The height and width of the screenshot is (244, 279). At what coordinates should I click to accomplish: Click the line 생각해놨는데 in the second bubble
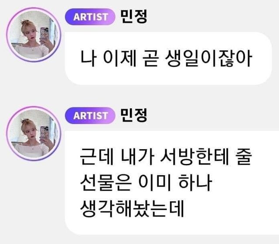(x=132, y=208)
